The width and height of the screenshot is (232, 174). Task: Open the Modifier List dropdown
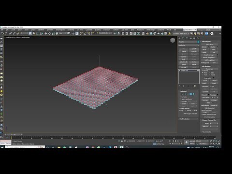(x=188, y=45)
